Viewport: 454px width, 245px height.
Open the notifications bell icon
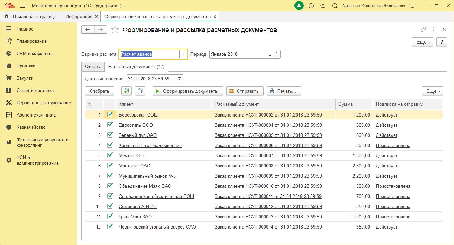(299, 6)
